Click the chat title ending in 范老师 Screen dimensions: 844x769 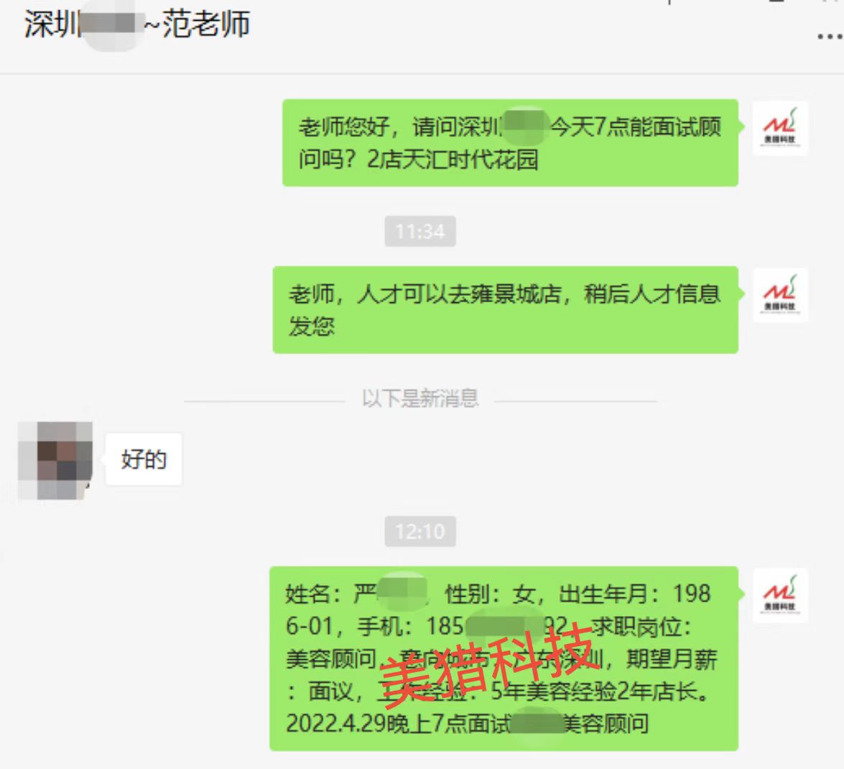(136, 24)
